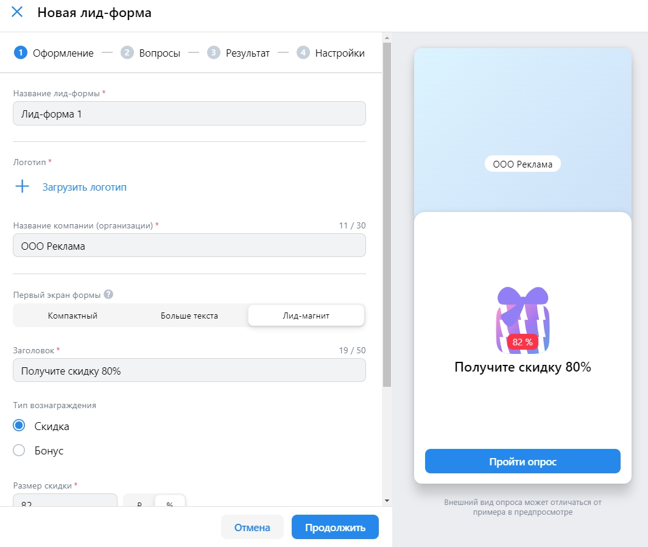Select the Скидка reward type
This screenshot has width=648, height=547.
tap(19, 426)
